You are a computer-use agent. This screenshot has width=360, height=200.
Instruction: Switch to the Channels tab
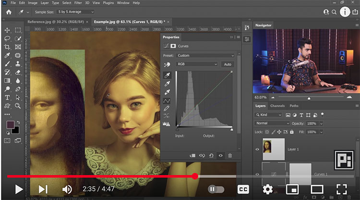(277, 106)
